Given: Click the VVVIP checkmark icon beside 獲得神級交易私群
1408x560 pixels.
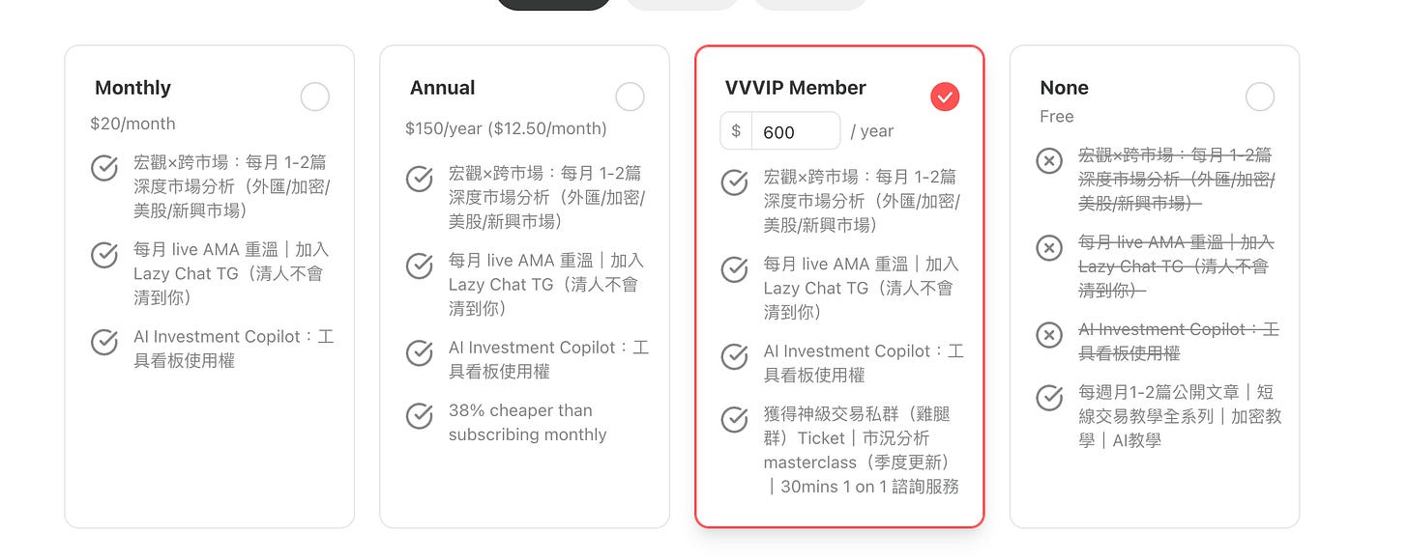Looking at the screenshot, I should click(735, 419).
